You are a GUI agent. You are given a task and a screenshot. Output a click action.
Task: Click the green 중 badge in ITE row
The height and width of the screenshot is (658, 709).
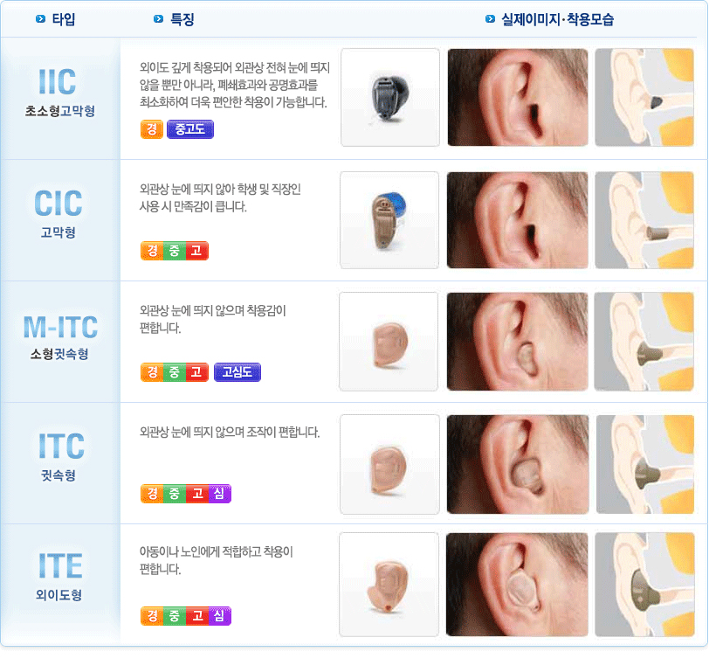[175, 616]
